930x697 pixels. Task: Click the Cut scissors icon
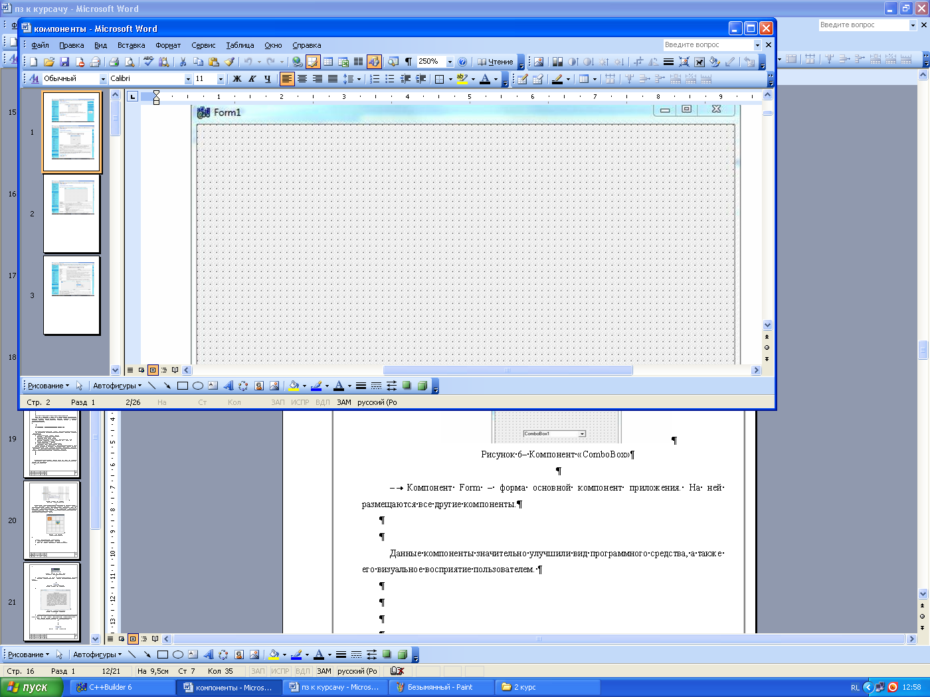click(x=183, y=62)
